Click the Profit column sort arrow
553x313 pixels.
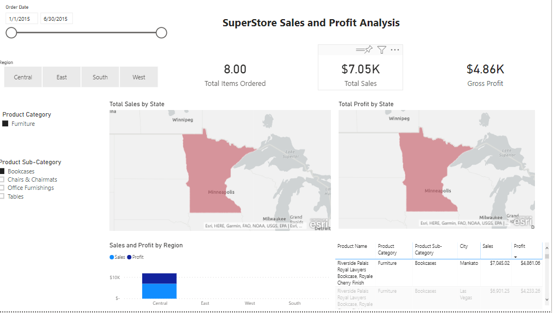pyautogui.click(x=515, y=257)
